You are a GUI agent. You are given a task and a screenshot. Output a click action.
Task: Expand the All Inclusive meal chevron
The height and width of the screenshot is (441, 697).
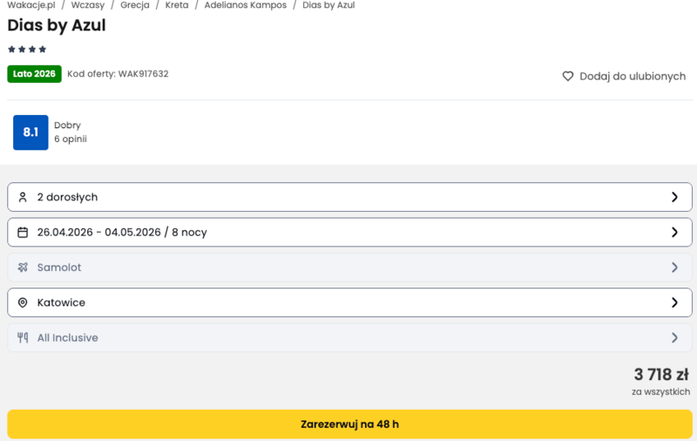click(674, 338)
